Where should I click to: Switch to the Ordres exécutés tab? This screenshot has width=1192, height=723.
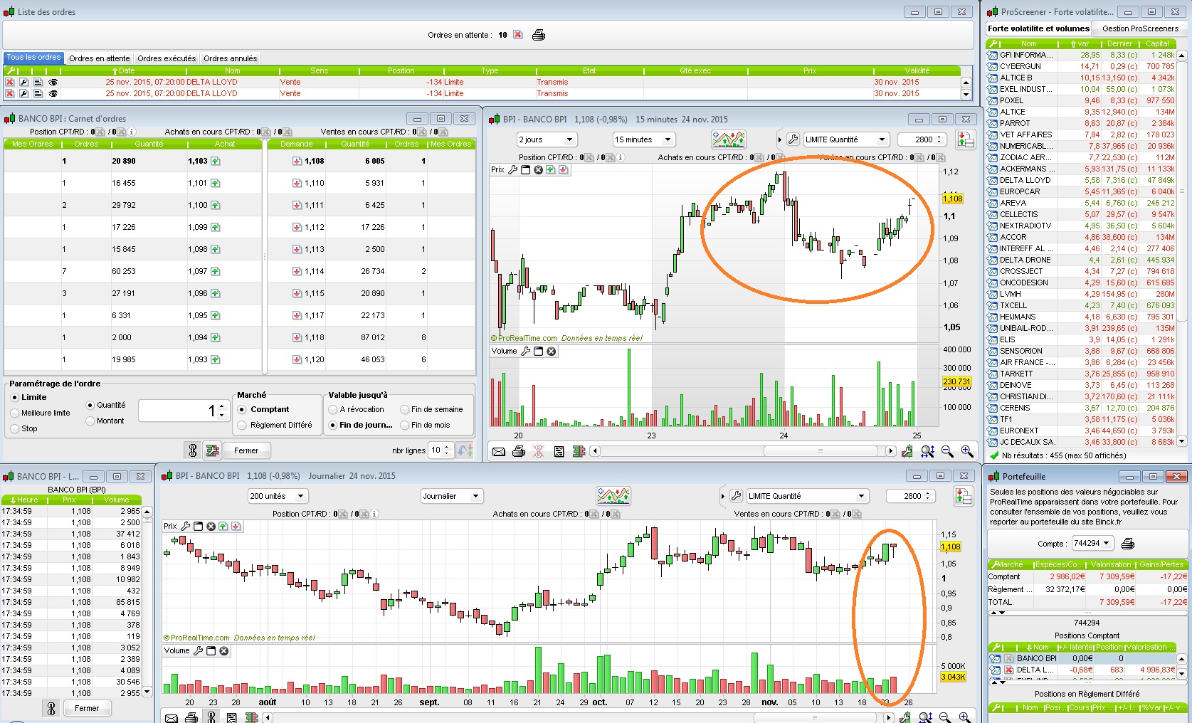[167, 58]
